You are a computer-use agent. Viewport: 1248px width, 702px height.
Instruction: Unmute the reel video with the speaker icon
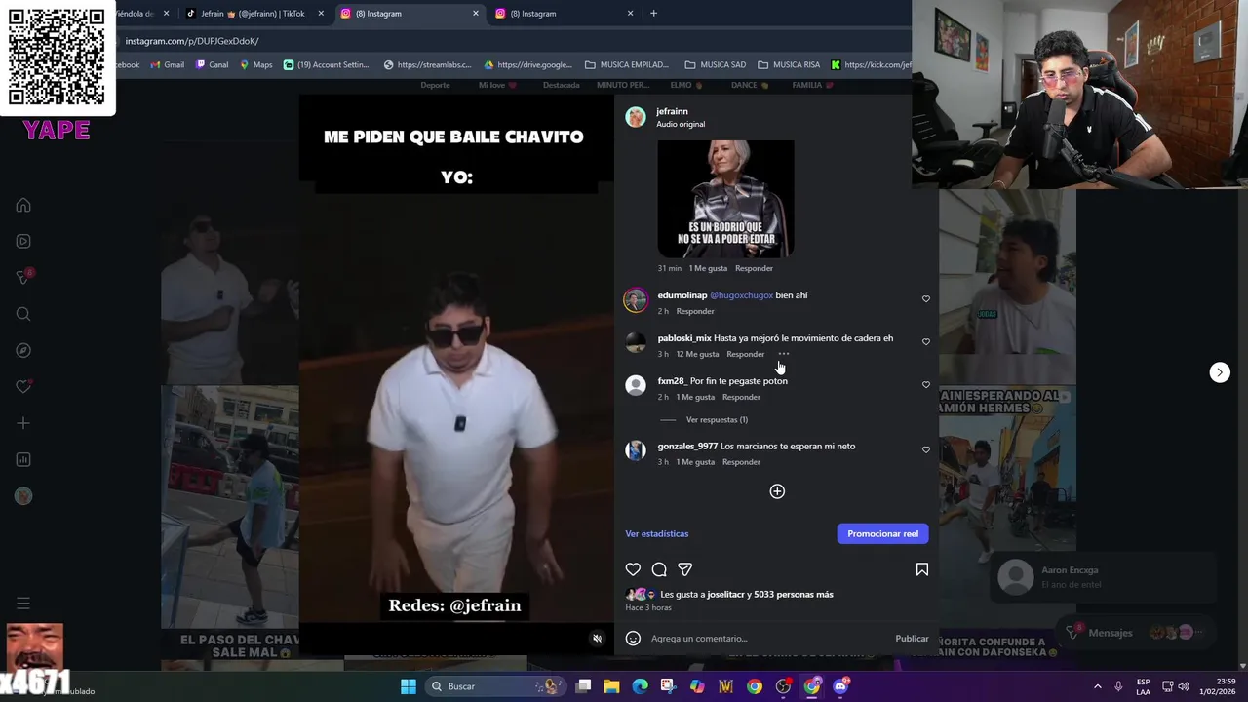(598, 639)
